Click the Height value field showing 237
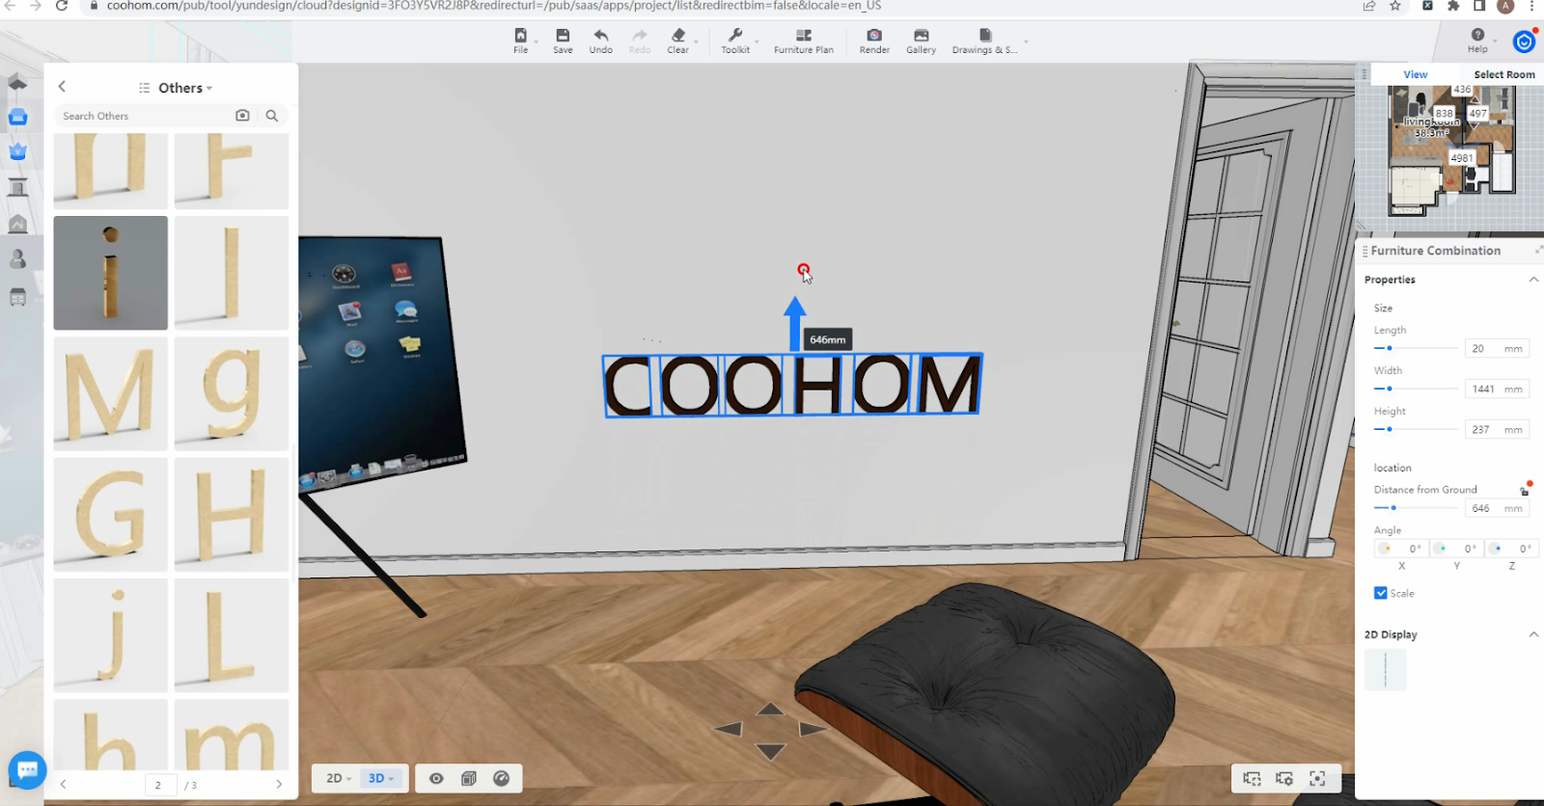Viewport: 1544px width, 806px height. pos(1497,429)
